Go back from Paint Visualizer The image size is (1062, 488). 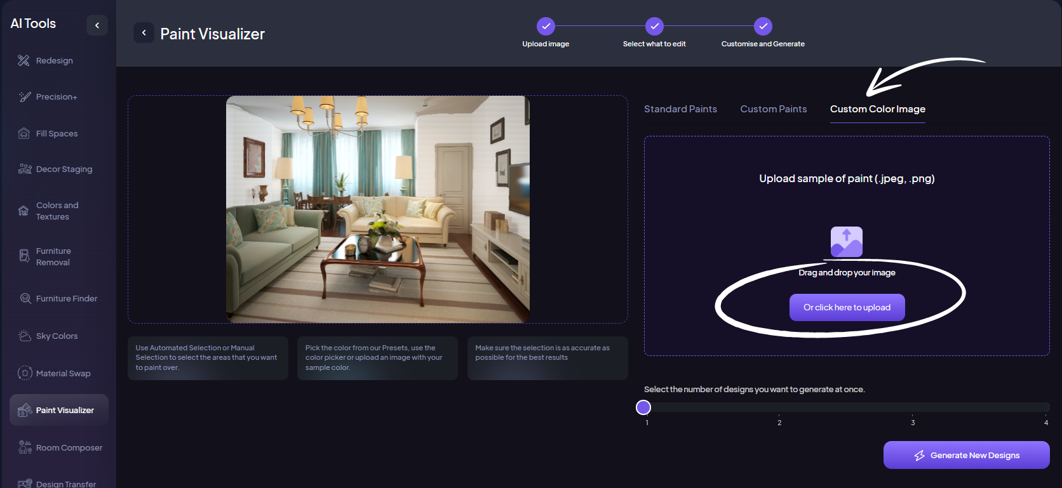click(x=144, y=33)
